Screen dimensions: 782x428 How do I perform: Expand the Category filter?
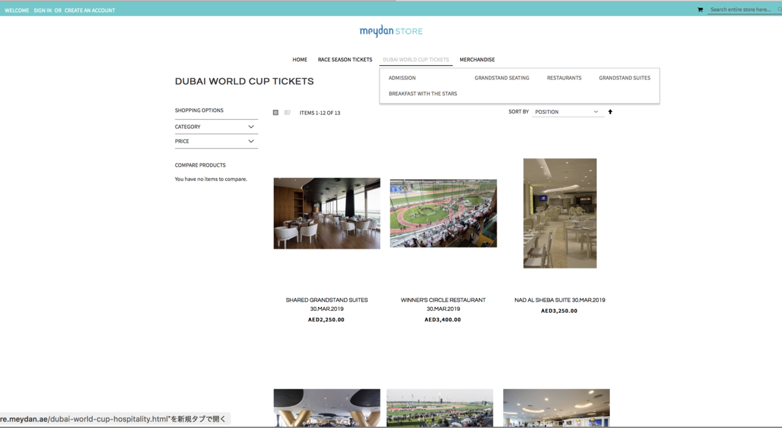pyautogui.click(x=216, y=126)
